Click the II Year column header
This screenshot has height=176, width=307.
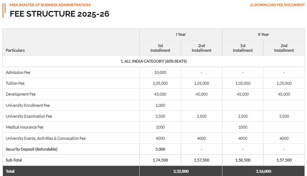coord(263,34)
